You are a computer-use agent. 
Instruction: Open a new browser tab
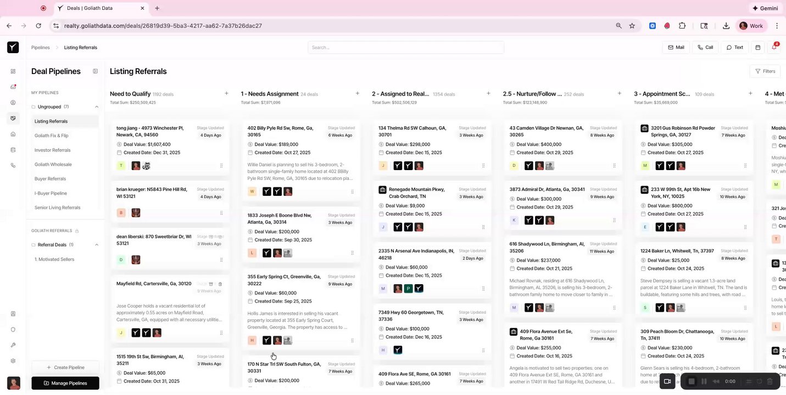click(x=157, y=8)
